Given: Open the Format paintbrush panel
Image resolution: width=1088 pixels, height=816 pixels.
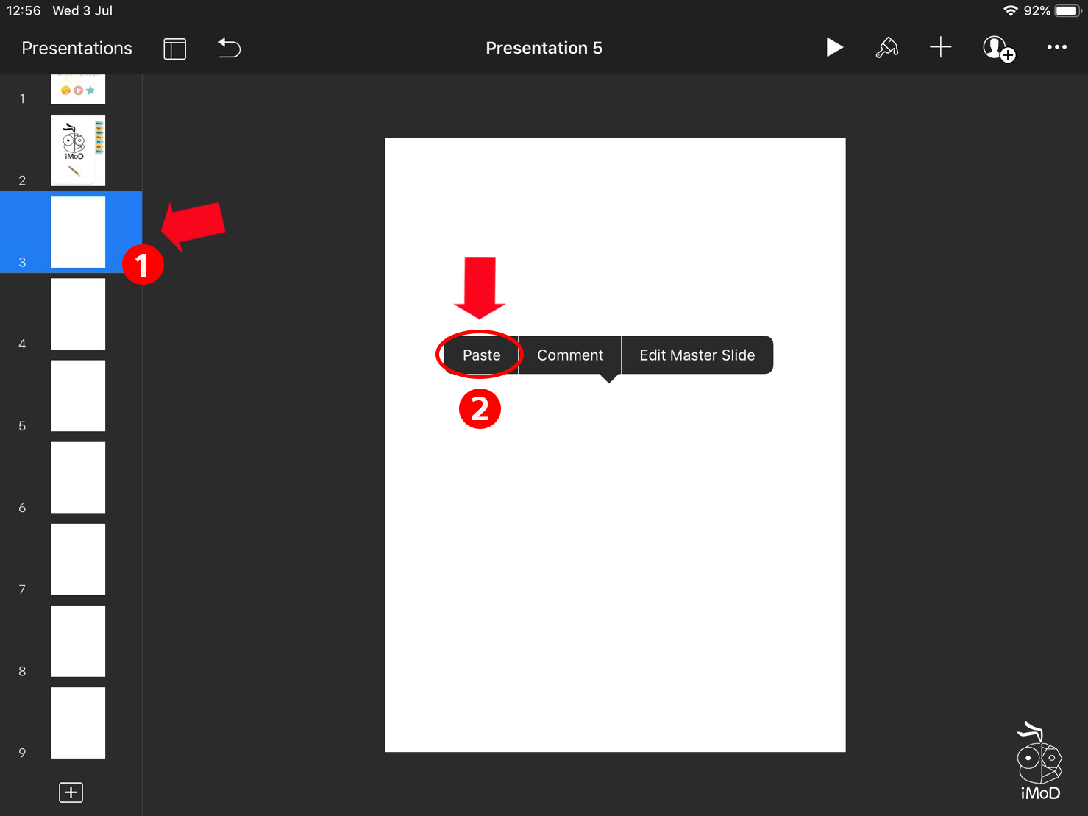Looking at the screenshot, I should pos(886,48).
